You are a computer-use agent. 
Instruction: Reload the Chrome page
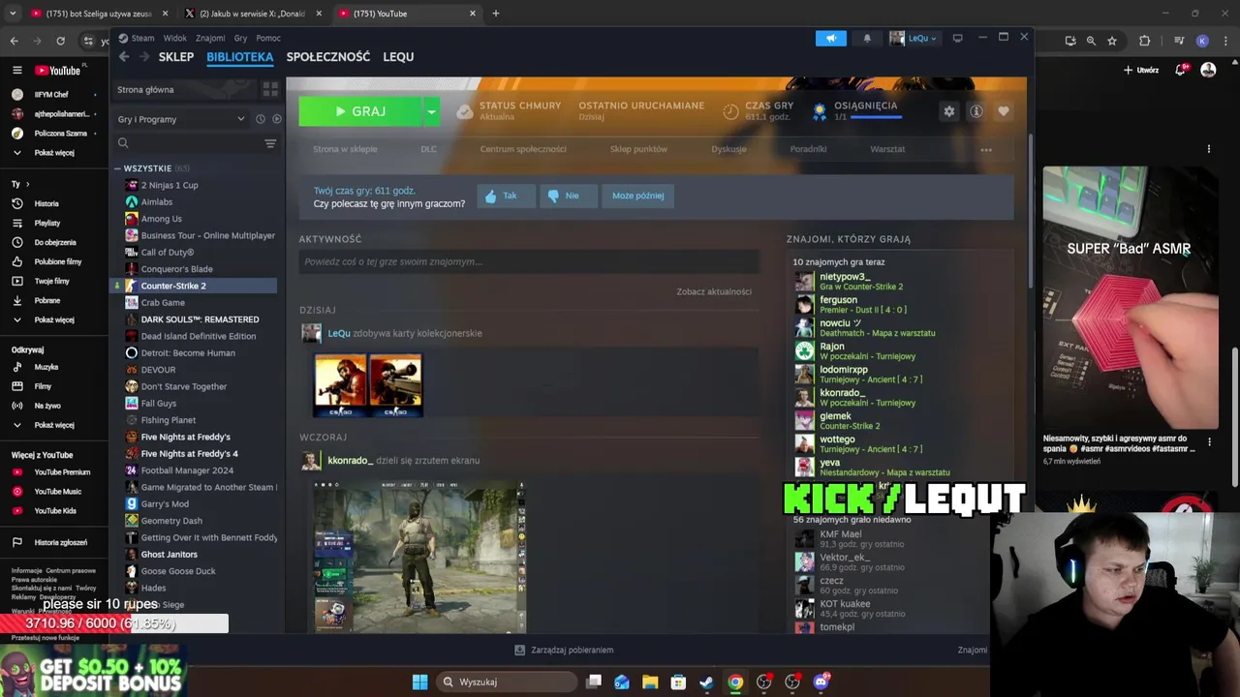pos(60,41)
